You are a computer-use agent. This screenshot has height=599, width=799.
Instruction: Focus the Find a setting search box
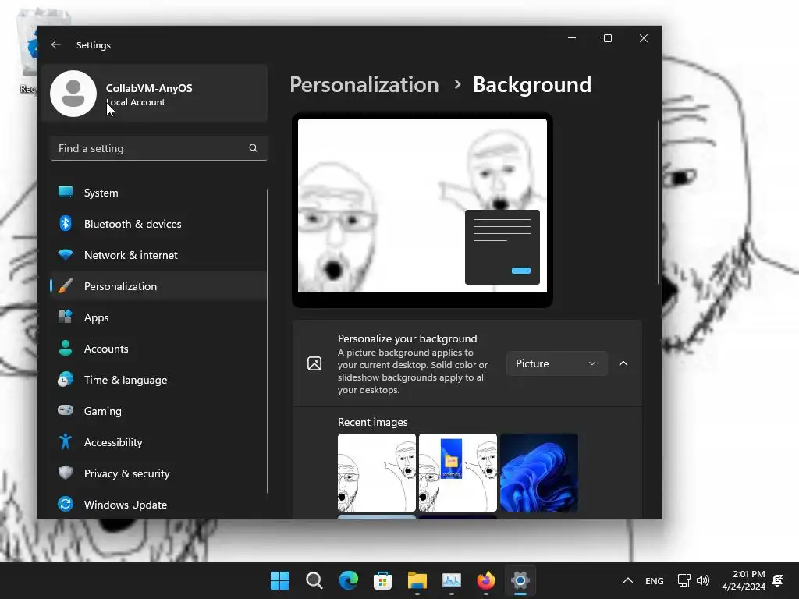pos(159,148)
